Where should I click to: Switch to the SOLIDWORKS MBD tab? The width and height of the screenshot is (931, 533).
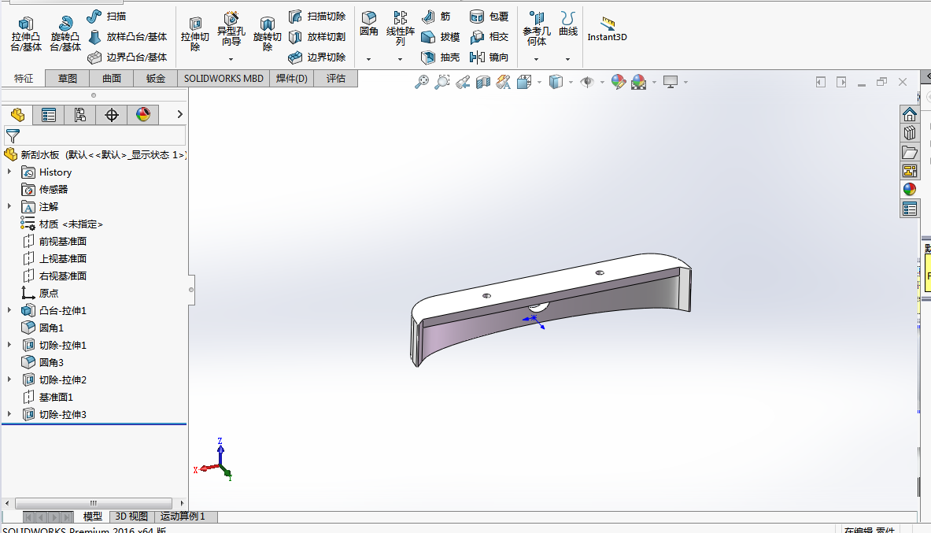(224, 79)
